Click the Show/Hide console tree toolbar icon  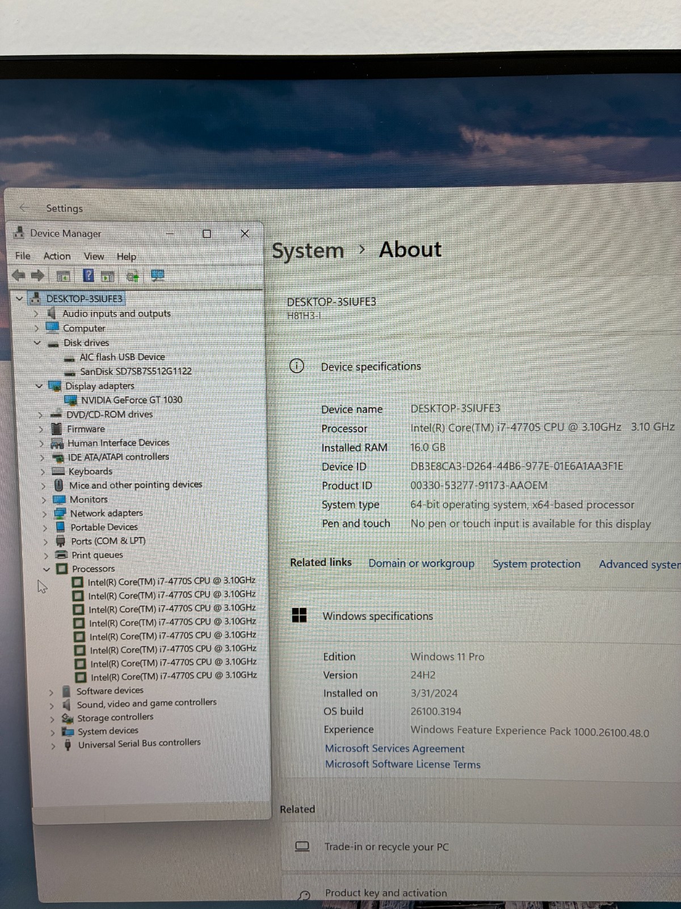(63, 277)
